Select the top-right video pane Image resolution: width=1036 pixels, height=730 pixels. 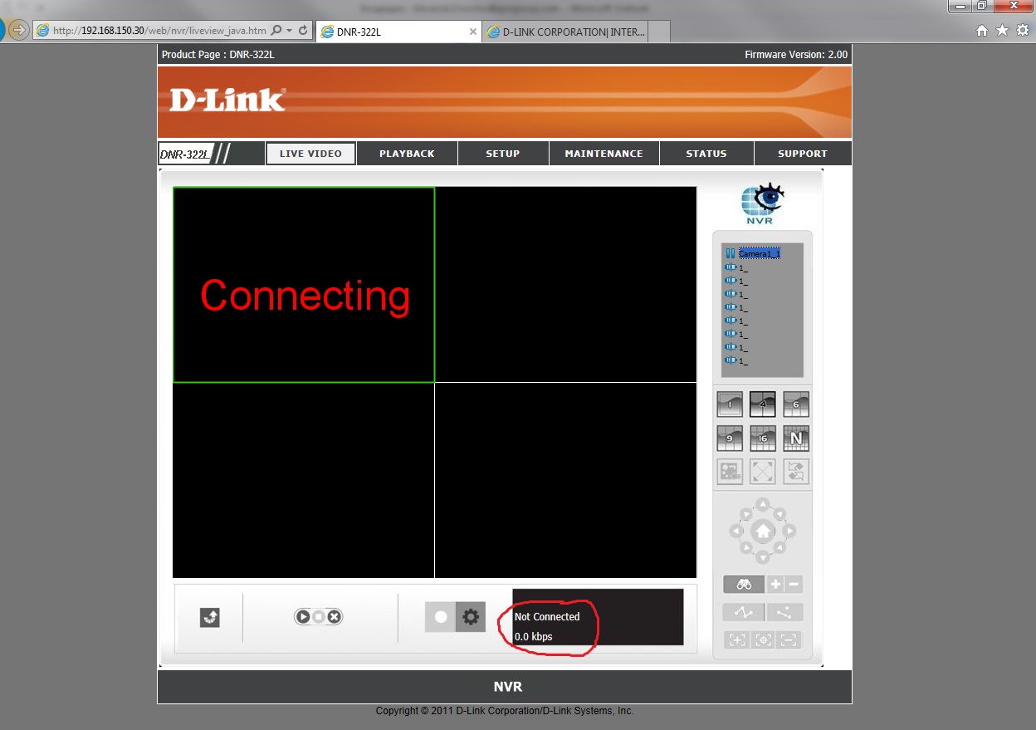565,284
